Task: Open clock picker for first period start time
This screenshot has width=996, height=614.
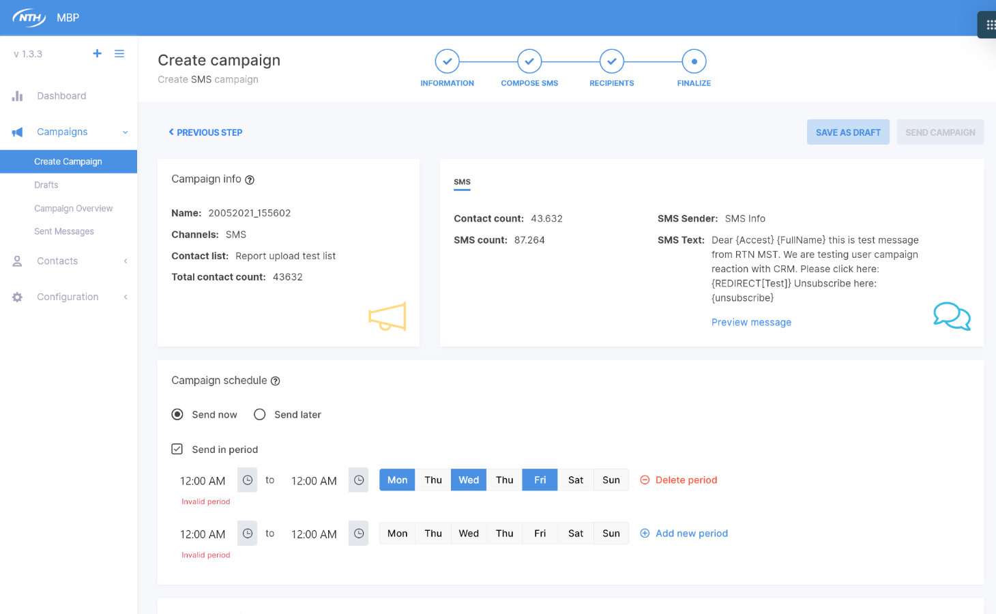Action: pos(248,480)
